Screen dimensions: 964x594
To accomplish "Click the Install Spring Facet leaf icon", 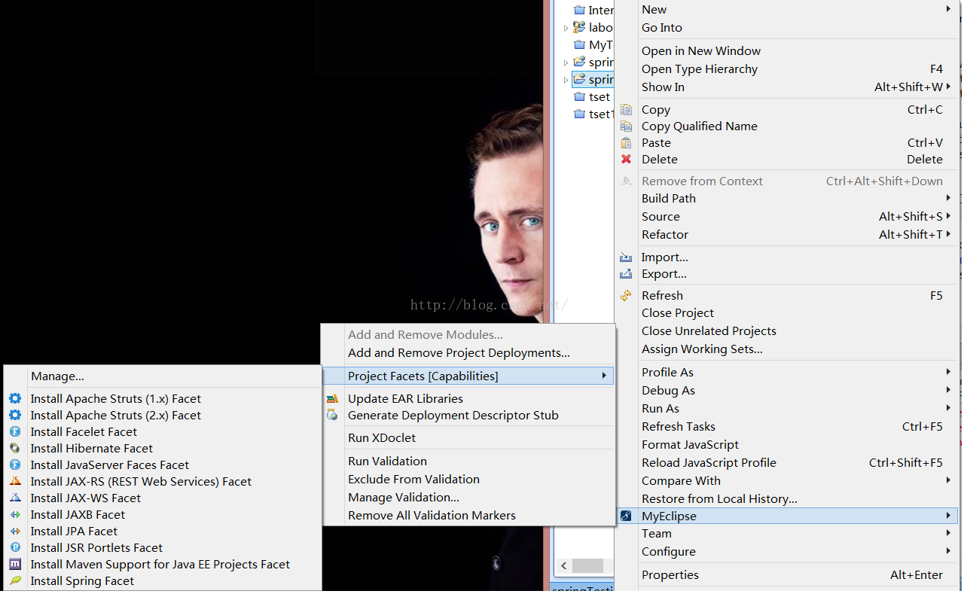I will [15, 581].
